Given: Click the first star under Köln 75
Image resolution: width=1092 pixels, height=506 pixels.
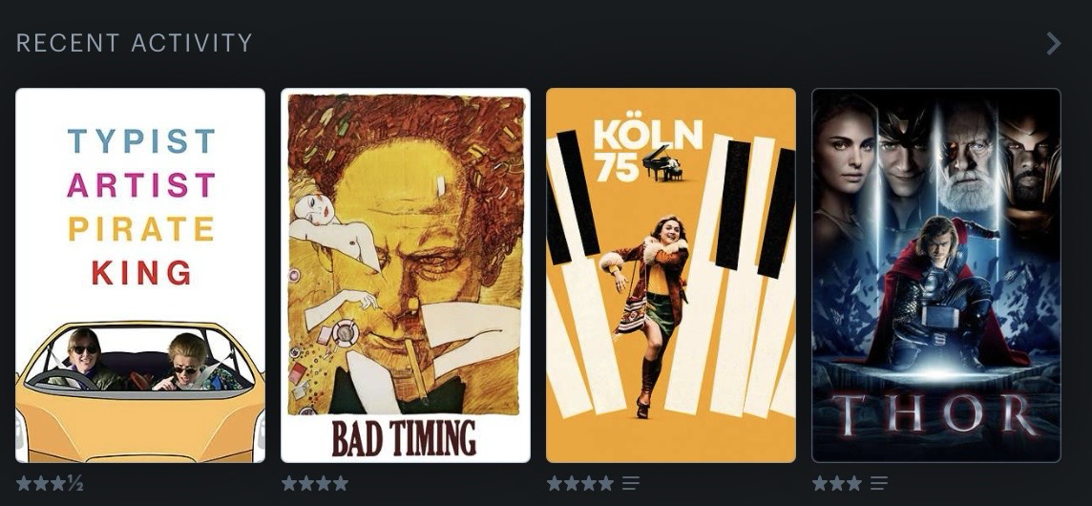Looking at the screenshot, I should [555, 483].
